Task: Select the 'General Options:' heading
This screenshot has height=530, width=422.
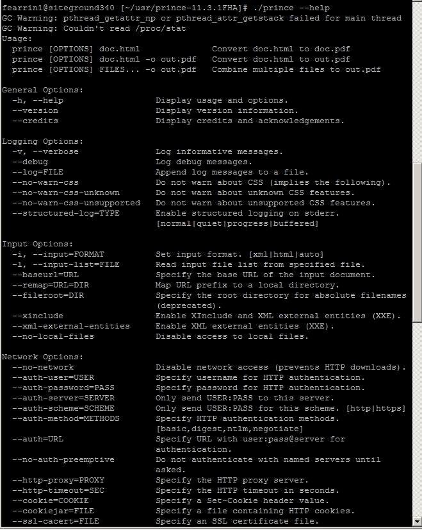Action: point(42,90)
